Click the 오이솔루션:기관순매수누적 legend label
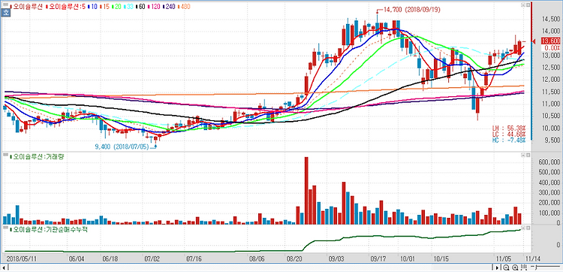563x272 pixels. point(48,229)
